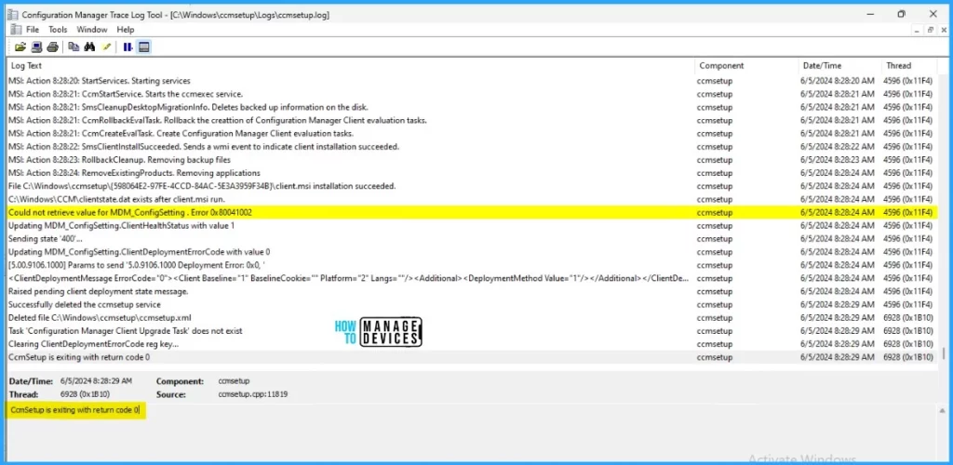Sort by the Thread column header

[910, 65]
